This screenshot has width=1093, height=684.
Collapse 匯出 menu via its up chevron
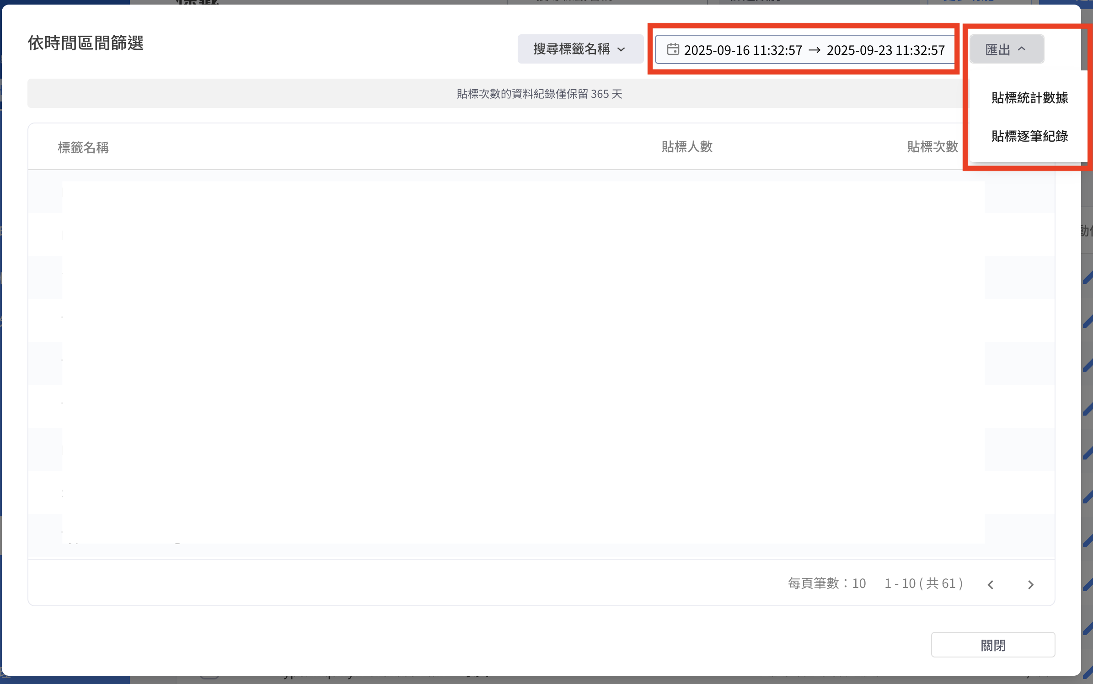click(1022, 49)
